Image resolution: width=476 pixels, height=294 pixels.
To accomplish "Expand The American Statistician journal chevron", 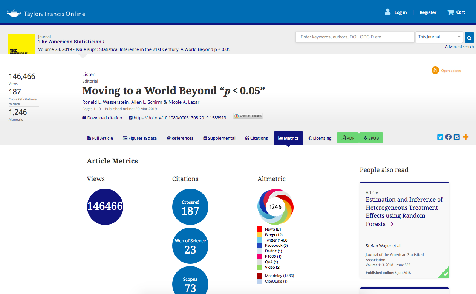I will [x=104, y=42].
